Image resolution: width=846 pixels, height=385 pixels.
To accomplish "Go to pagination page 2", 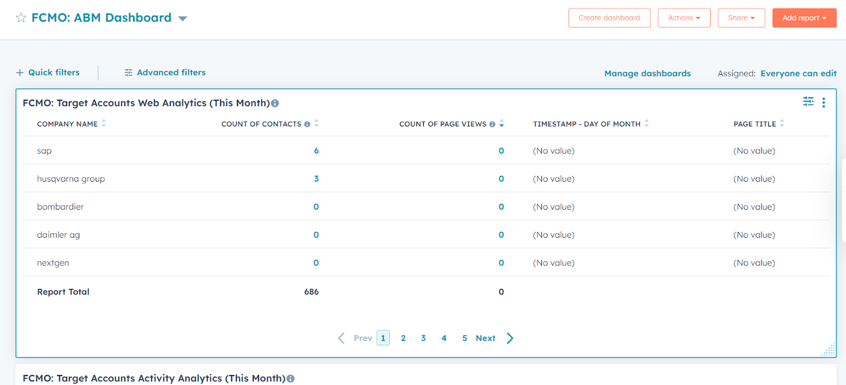I will (403, 338).
